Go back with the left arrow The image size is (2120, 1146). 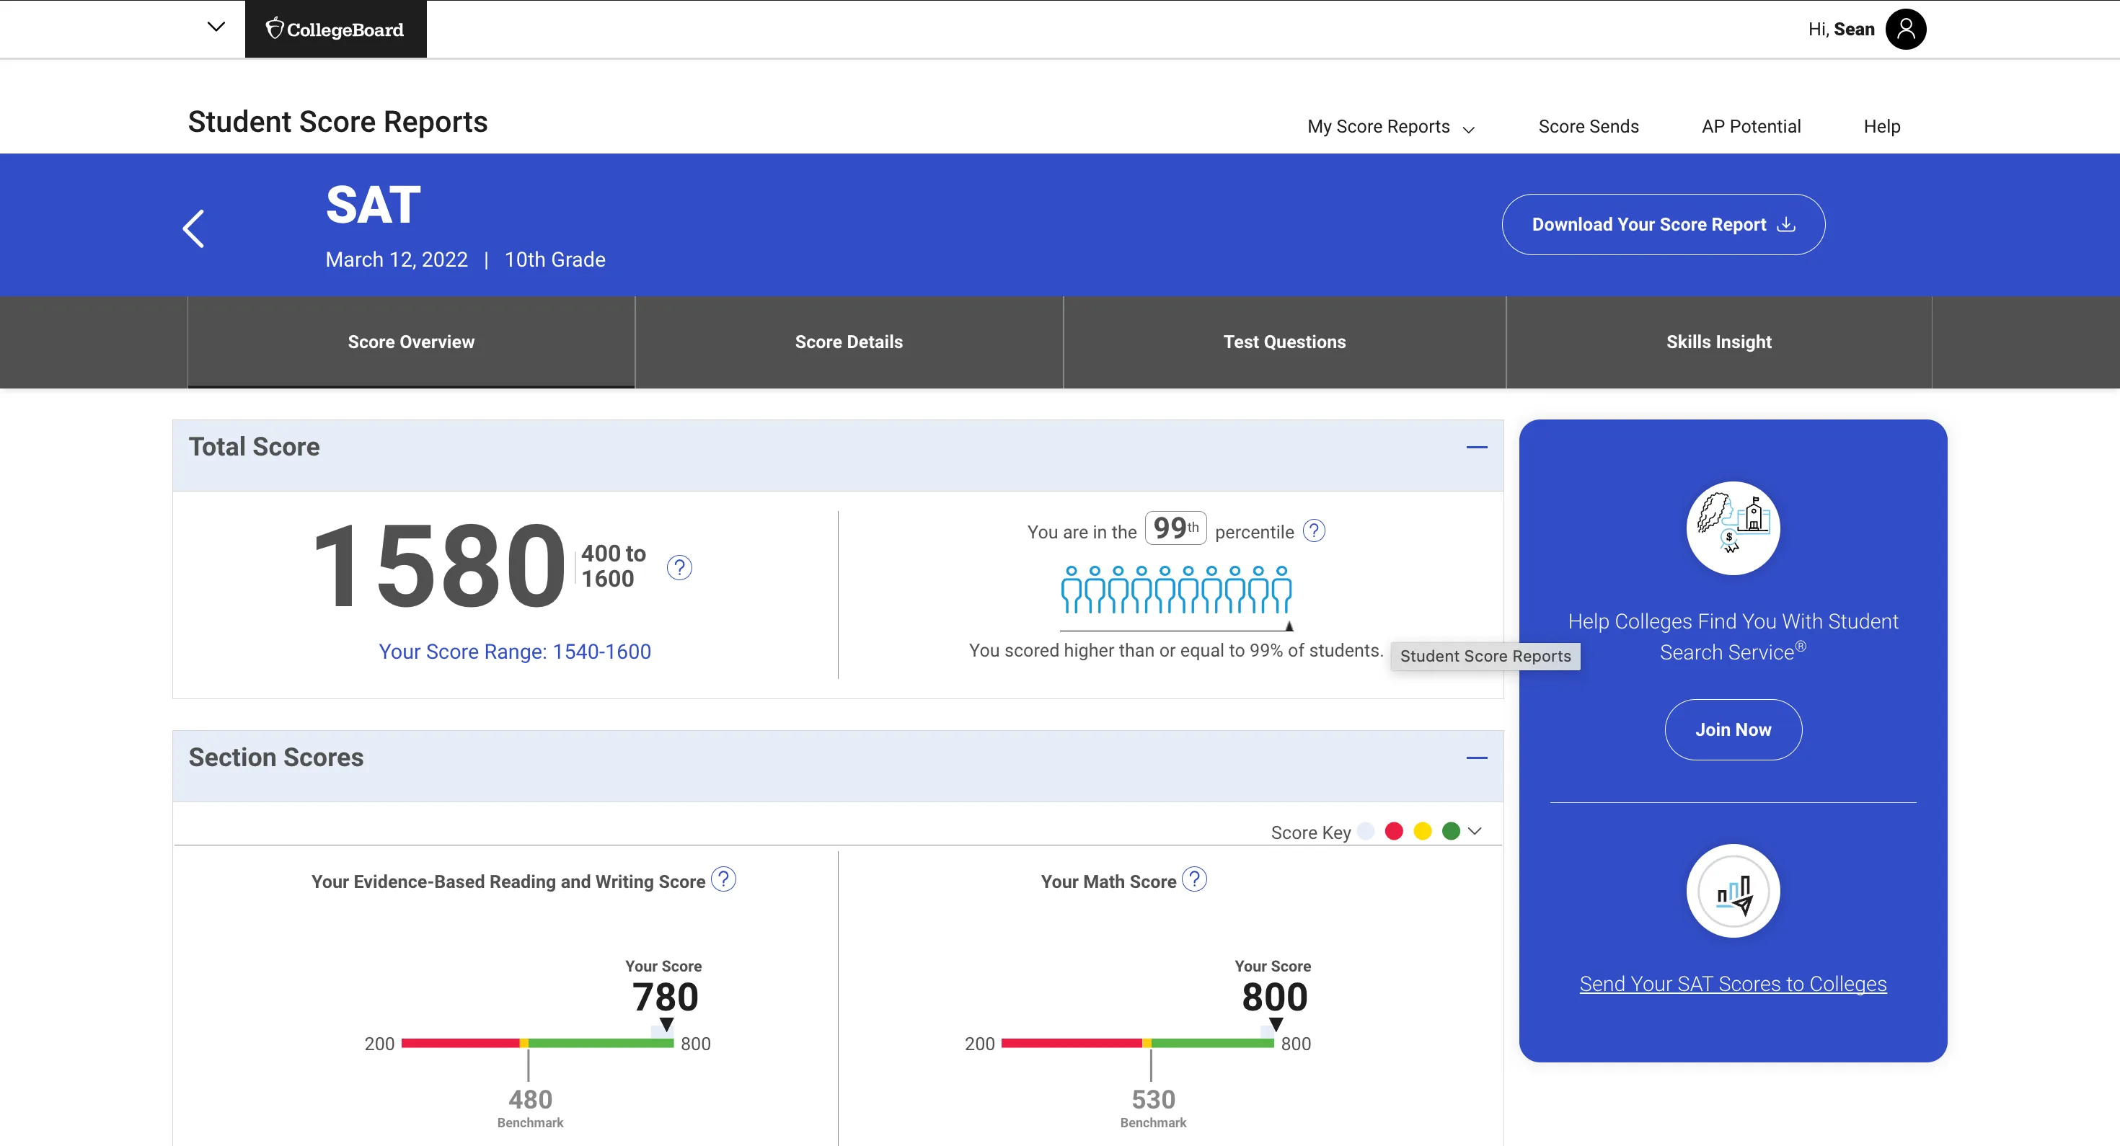[193, 228]
